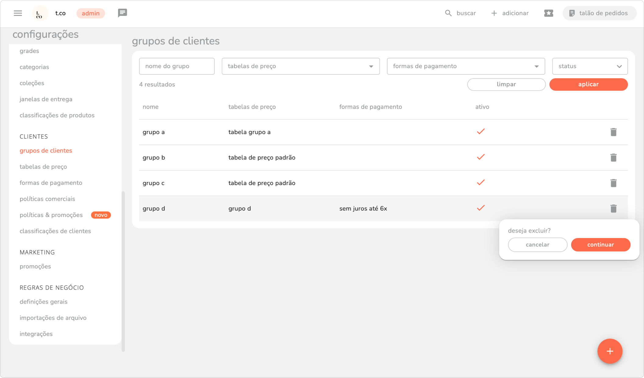Expand tabelas de preço filter dropdown
Screen dimensions: 644x378
(300, 66)
